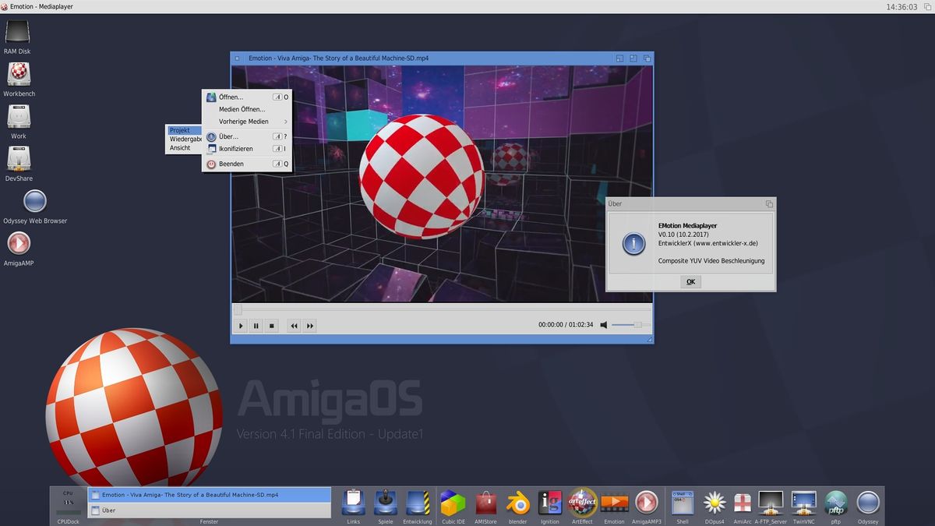Viewport: 935px width, 526px height.
Task: Pause the video playback
Action: [x=256, y=326]
